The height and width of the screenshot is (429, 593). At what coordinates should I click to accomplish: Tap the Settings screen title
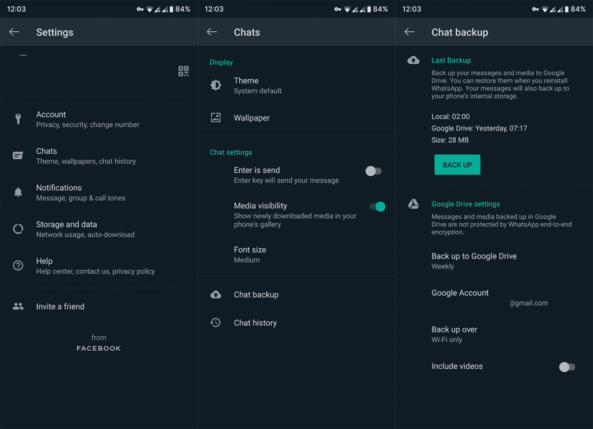pos(55,32)
